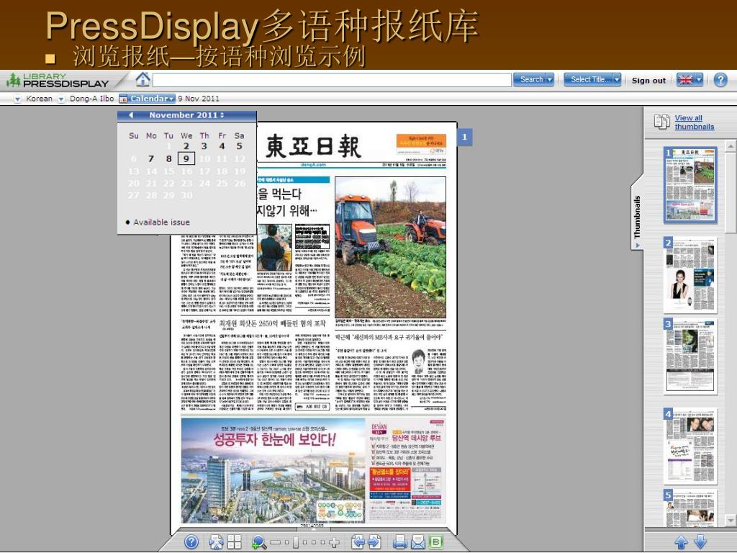Open the Korean language dropdown

coord(17,99)
